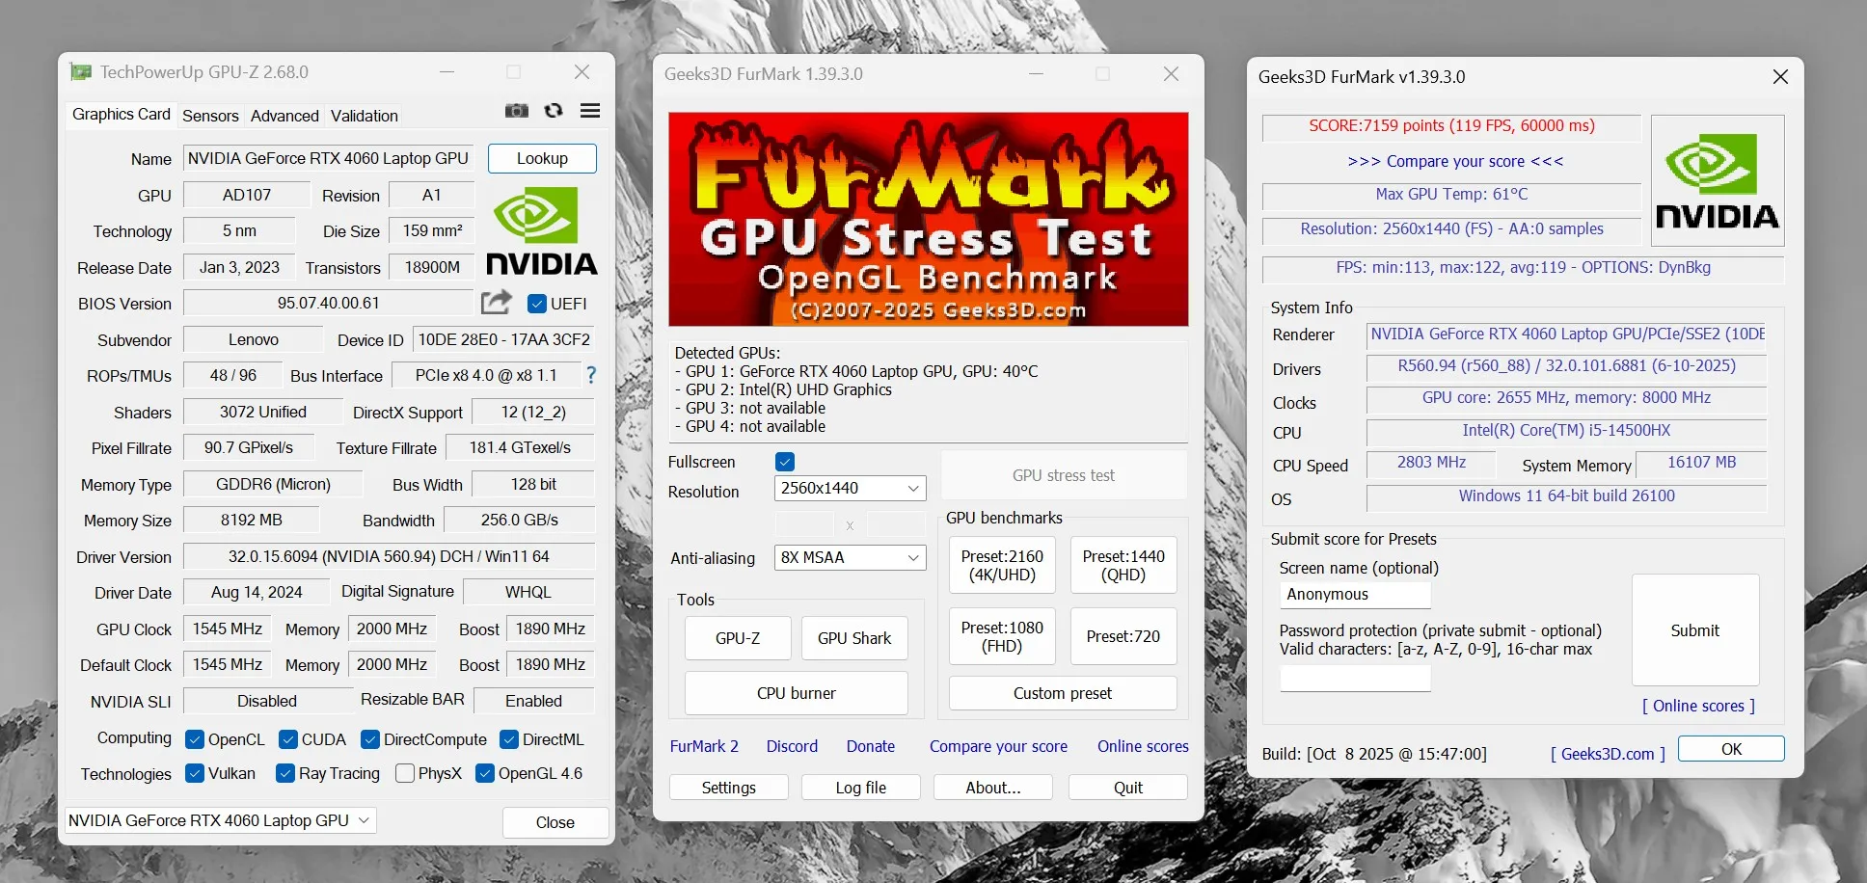Toggle the UEFI checkbox

(x=537, y=304)
